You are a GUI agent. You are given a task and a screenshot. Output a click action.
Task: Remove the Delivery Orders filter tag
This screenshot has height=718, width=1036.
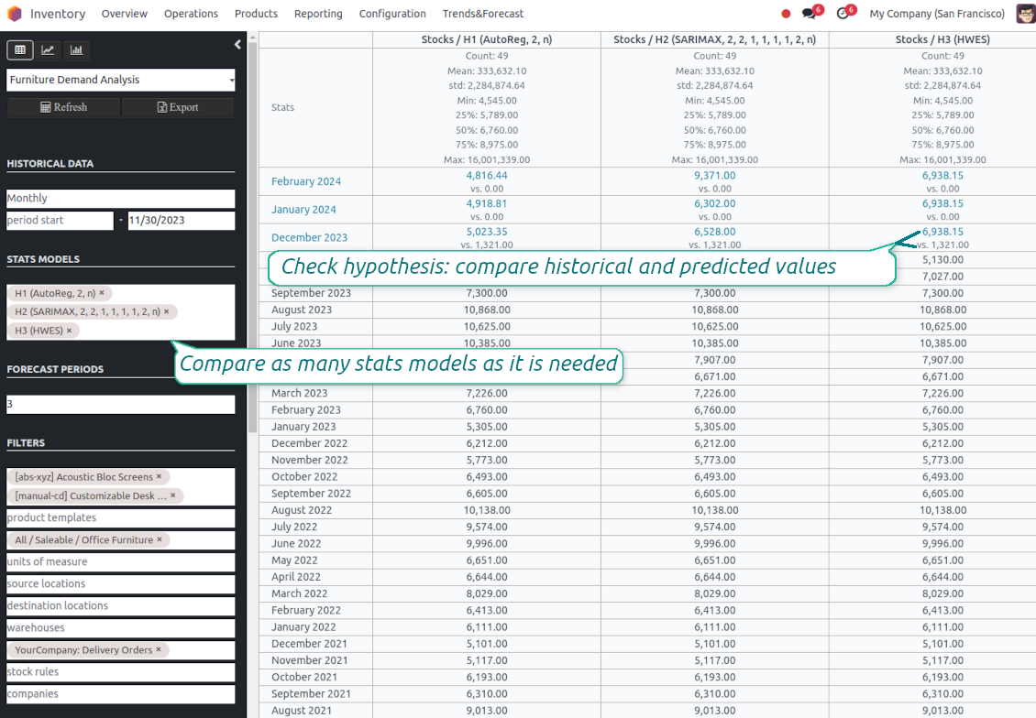tap(159, 649)
